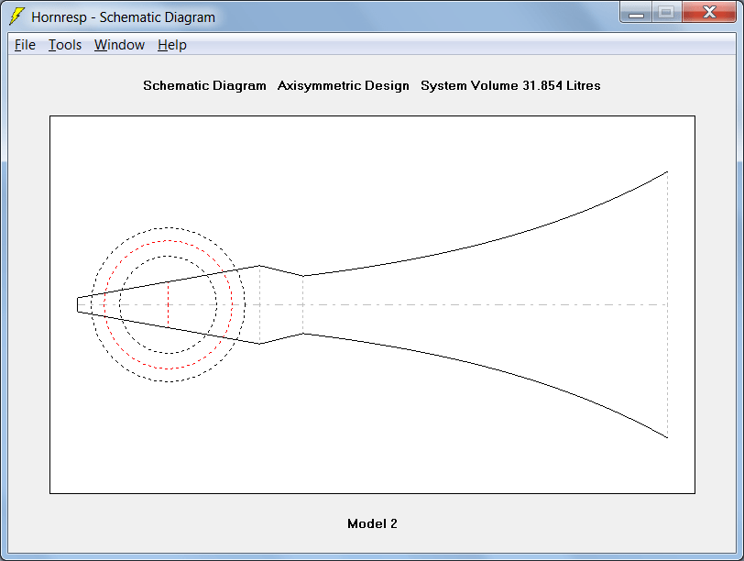The height and width of the screenshot is (561, 744).
Task: Minimize the Hornresp Schematic Diagram window
Action: pyautogui.click(x=636, y=12)
